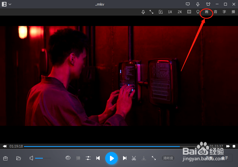Viewport: 238px width, 167px height.
Task: Click the ..mkv file title
Action: coord(100,4)
